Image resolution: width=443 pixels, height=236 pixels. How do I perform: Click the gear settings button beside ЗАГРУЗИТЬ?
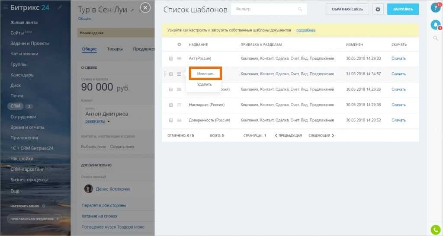(x=378, y=9)
